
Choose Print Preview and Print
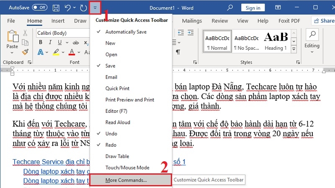(x=131, y=99)
